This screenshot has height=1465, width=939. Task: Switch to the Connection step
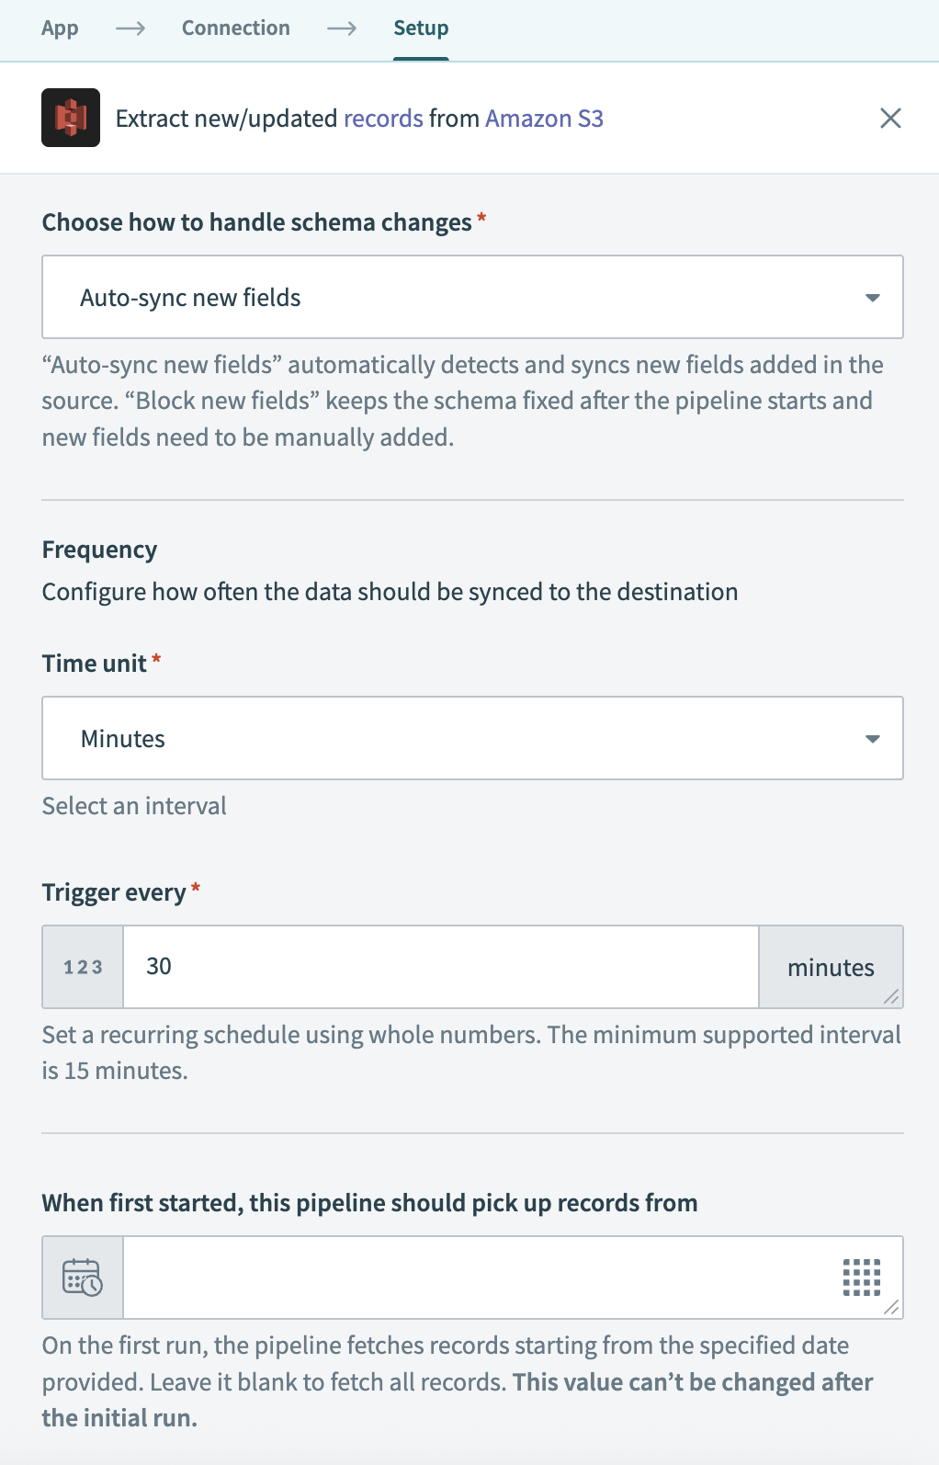tap(235, 28)
